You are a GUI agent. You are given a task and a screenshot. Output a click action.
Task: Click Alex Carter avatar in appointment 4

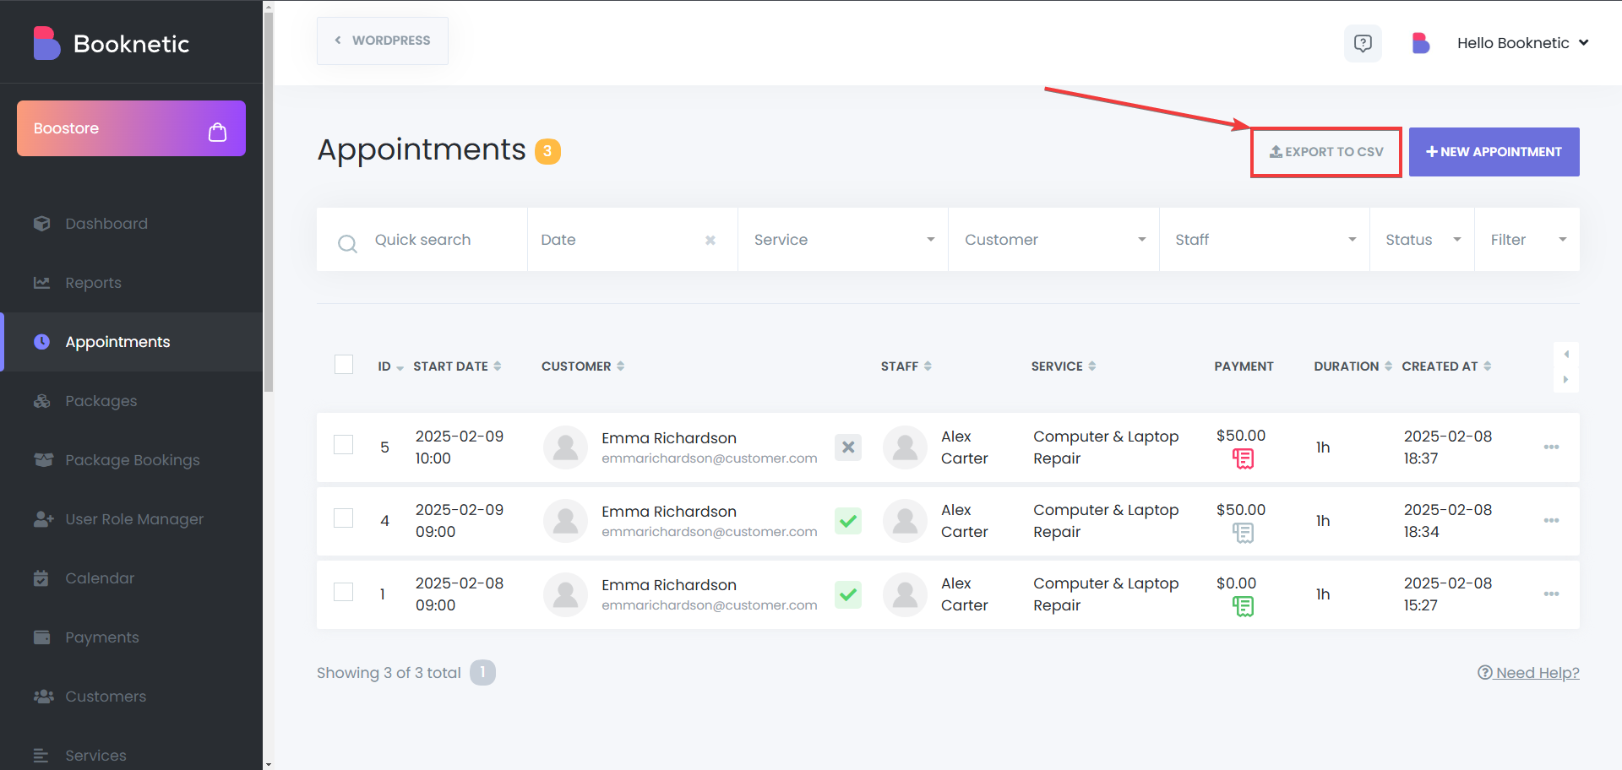click(905, 521)
